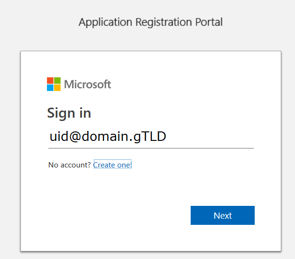Focus the email address input field
Image resolution: width=295 pixels, height=259 pixels.
151,137
